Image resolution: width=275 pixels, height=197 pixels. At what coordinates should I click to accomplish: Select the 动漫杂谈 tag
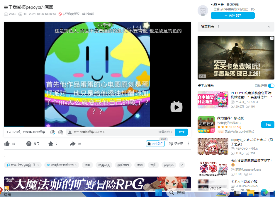[104, 165]
